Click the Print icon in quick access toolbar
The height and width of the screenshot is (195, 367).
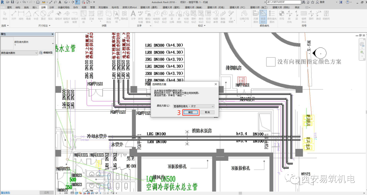(x=38, y=2)
